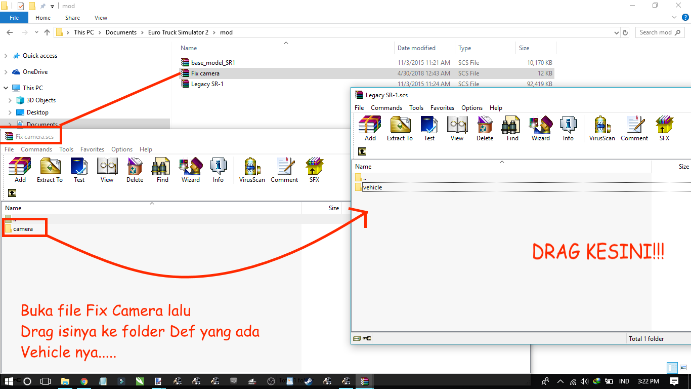This screenshot has height=389, width=691.
Task: Select Legacy SR-1 file in Explorer
Action: pyautogui.click(x=207, y=84)
